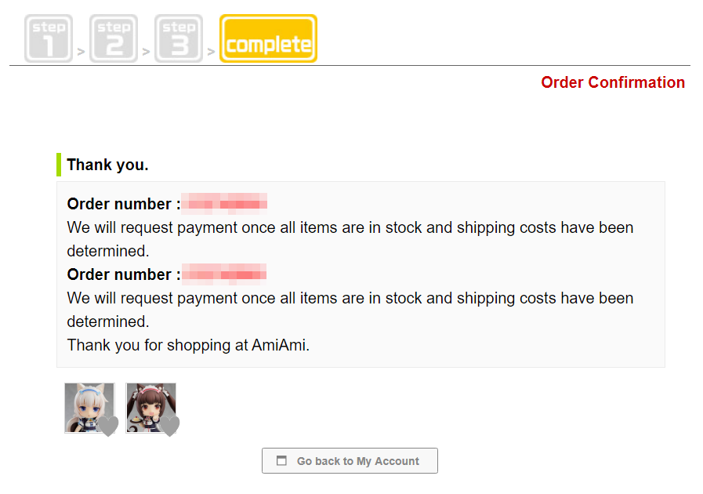Click the arrow between step 1 and step 2
Screen dimensions: 703x494
pos(82,53)
